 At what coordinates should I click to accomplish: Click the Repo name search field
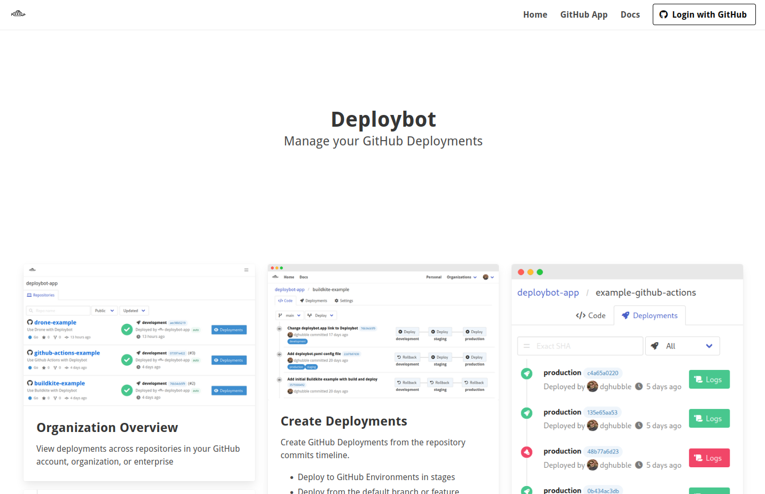[x=58, y=311]
